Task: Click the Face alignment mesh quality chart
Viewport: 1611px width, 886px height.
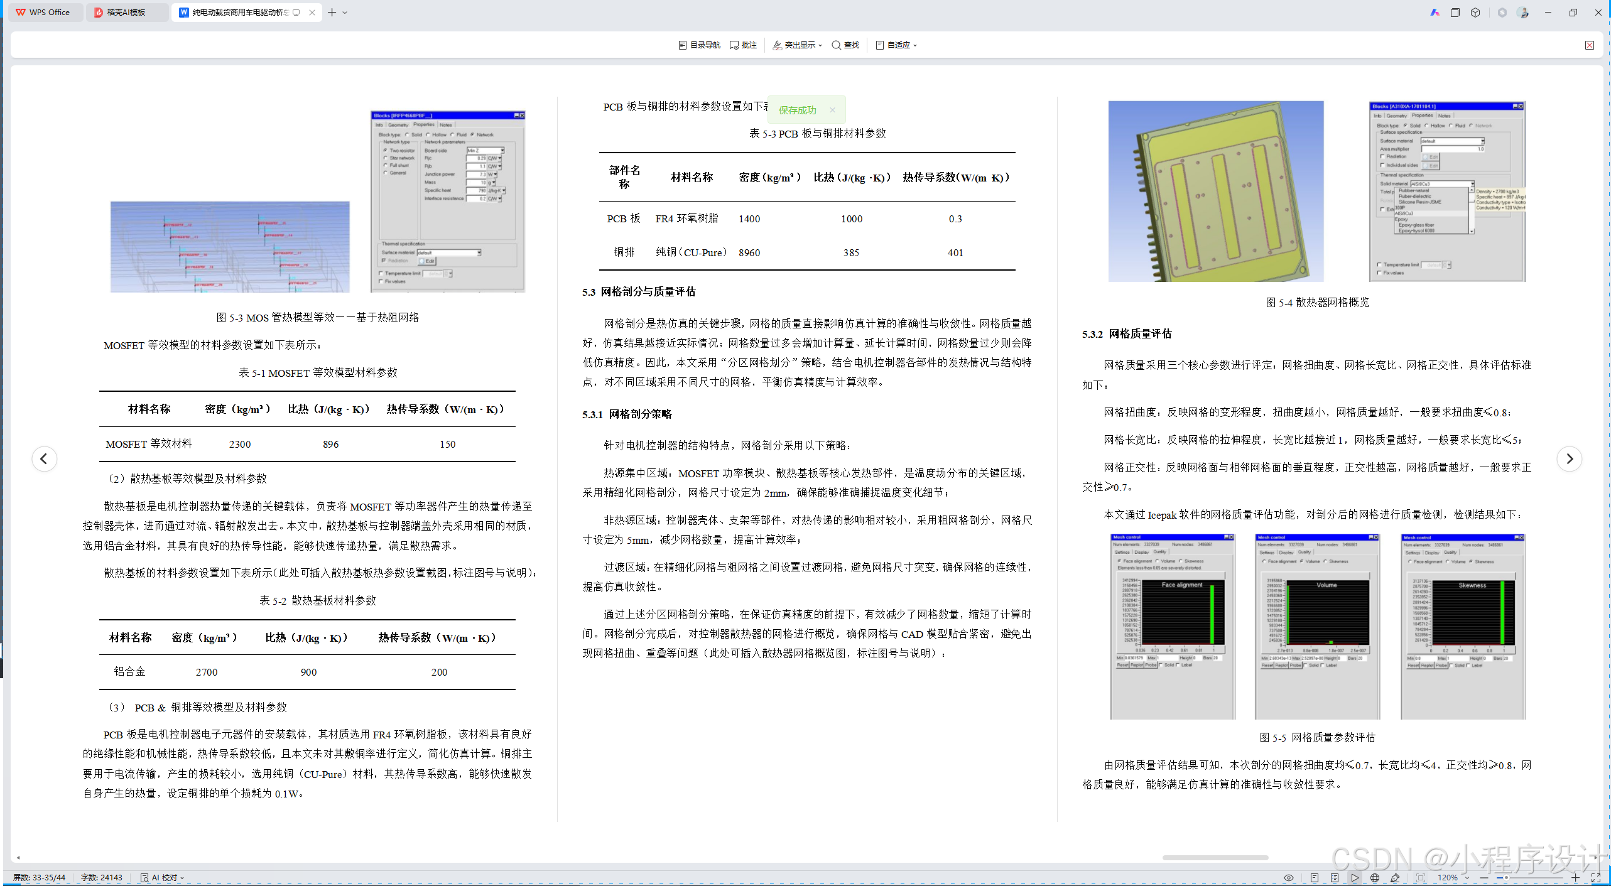Action: click(1173, 627)
